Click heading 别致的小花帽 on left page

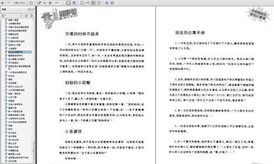78,82
